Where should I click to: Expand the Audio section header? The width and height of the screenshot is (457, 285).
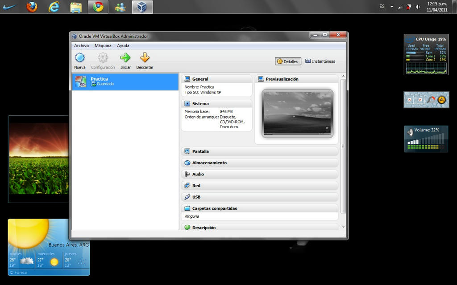[260, 174]
